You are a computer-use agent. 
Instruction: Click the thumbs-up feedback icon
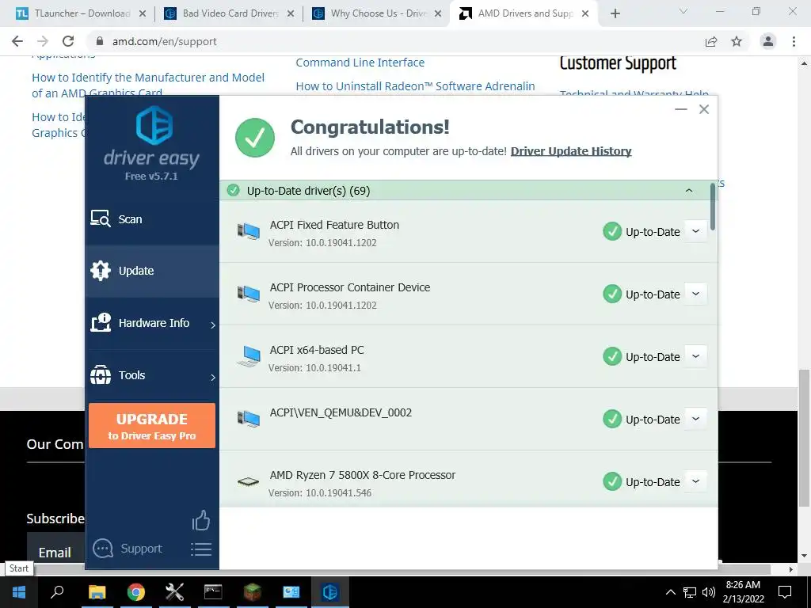(201, 521)
